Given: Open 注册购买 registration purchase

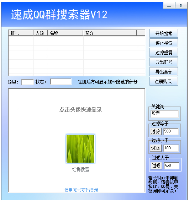Looking at the screenshot, I should [x=164, y=81].
